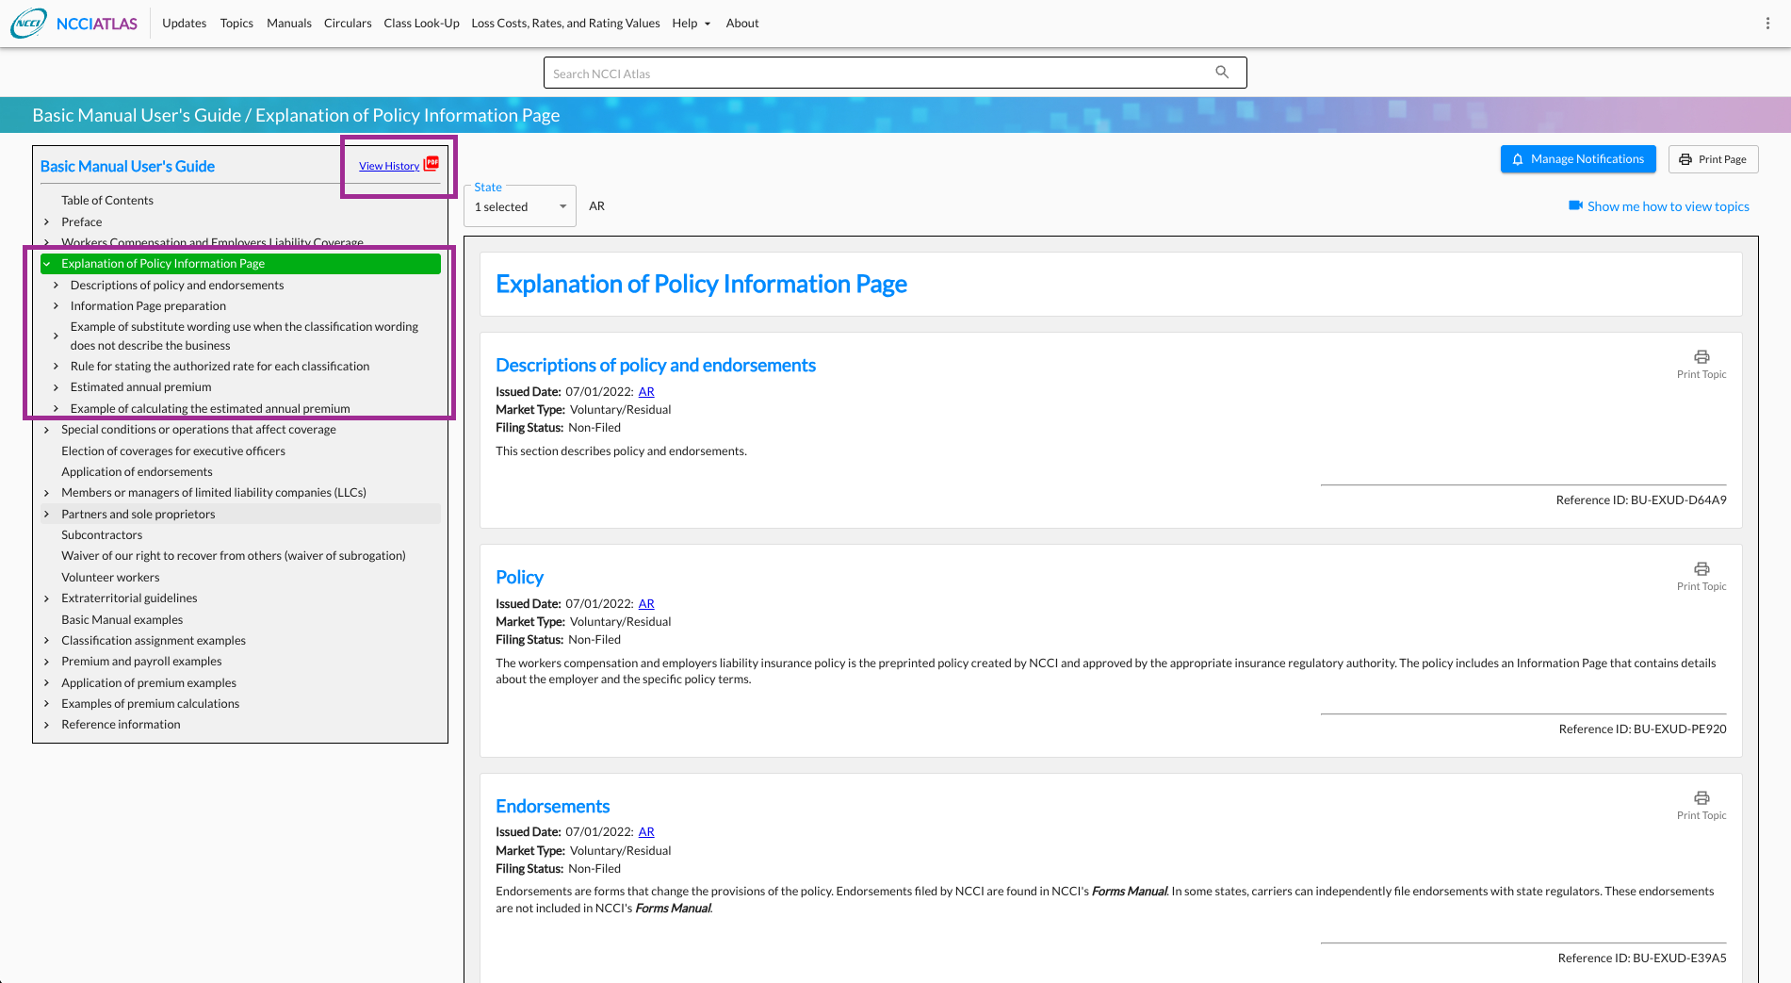Image resolution: width=1791 pixels, height=983 pixels.
Task: Click Reference ID: BU-EXUD-E39A5 text
Action: click(x=1642, y=958)
